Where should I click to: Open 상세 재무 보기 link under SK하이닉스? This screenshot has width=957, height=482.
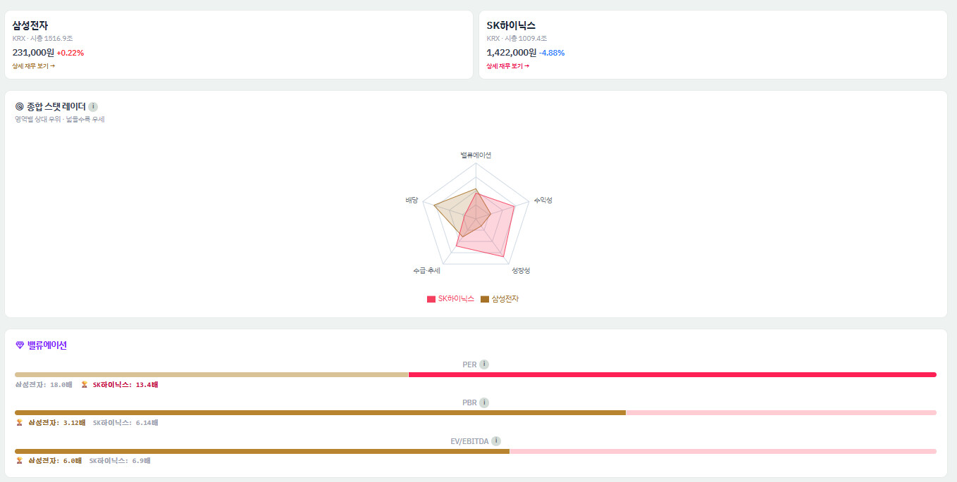(x=507, y=66)
